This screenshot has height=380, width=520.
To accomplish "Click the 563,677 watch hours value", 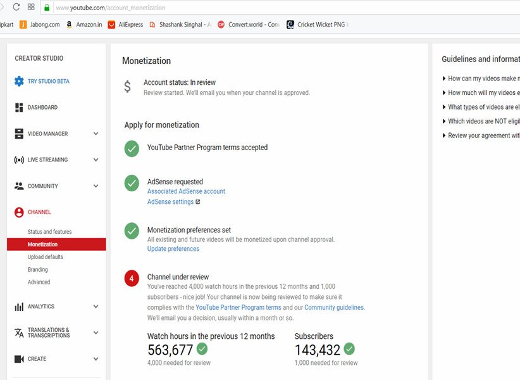I will (x=170, y=350).
